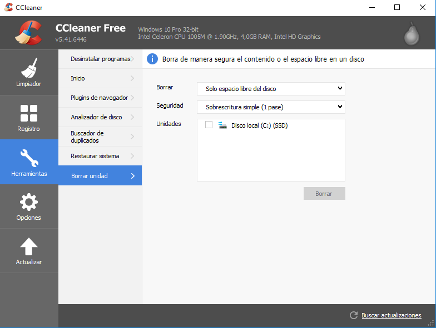Select Plugins de navegador
436x328 pixels.
pyautogui.click(x=100, y=98)
